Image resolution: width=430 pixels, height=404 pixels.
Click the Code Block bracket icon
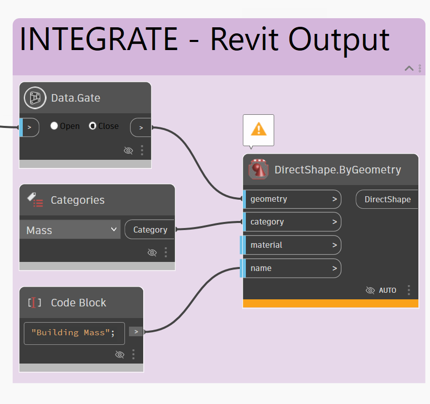(x=35, y=303)
